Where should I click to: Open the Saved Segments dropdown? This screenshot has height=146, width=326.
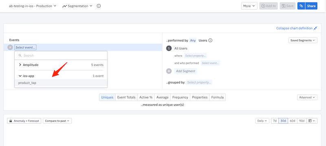pyautogui.click(x=303, y=40)
